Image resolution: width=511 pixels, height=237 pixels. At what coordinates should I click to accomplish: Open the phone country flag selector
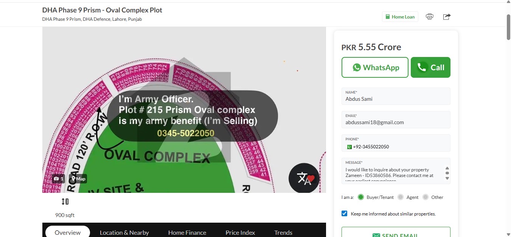coord(349,147)
